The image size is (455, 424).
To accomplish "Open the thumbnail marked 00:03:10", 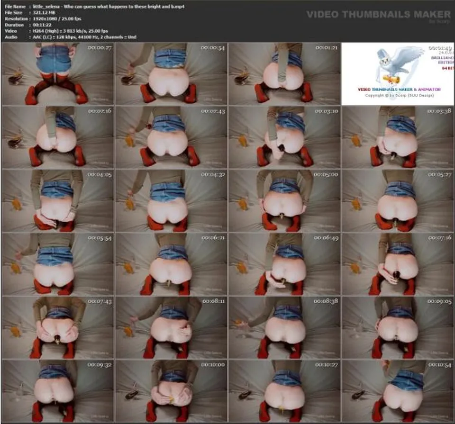I will coord(284,137).
